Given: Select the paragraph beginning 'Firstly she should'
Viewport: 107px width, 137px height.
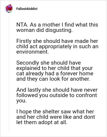Looking at the screenshot, I should 57,46.
